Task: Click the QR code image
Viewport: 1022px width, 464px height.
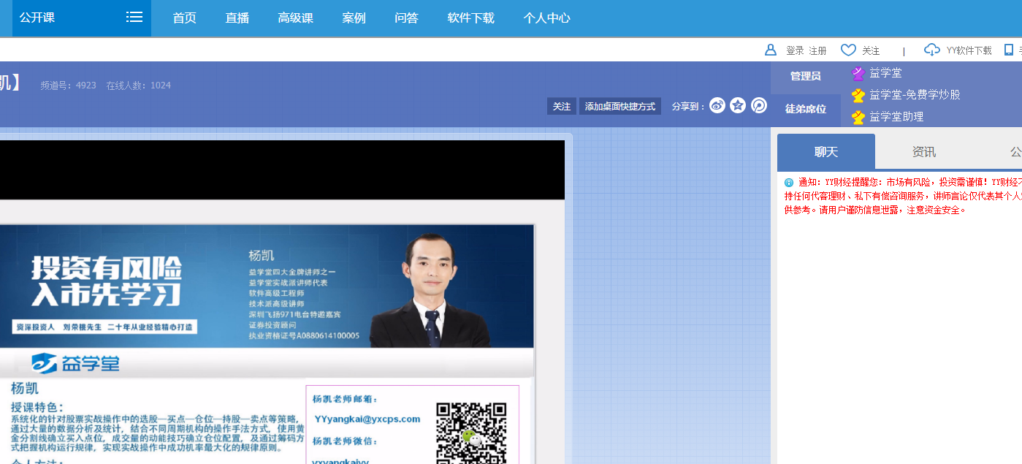Action: coord(471,433)
